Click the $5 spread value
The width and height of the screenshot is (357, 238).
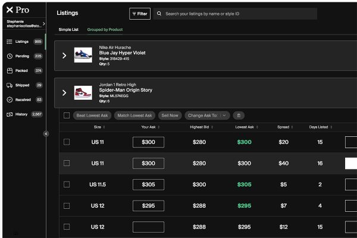pyautogui.click(x=283, y=184)
